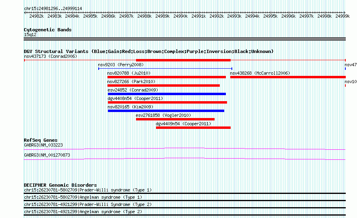Click the partially visible nsv47 label
The height and width of the screenshot is (218, 357).
click(351, 65)
